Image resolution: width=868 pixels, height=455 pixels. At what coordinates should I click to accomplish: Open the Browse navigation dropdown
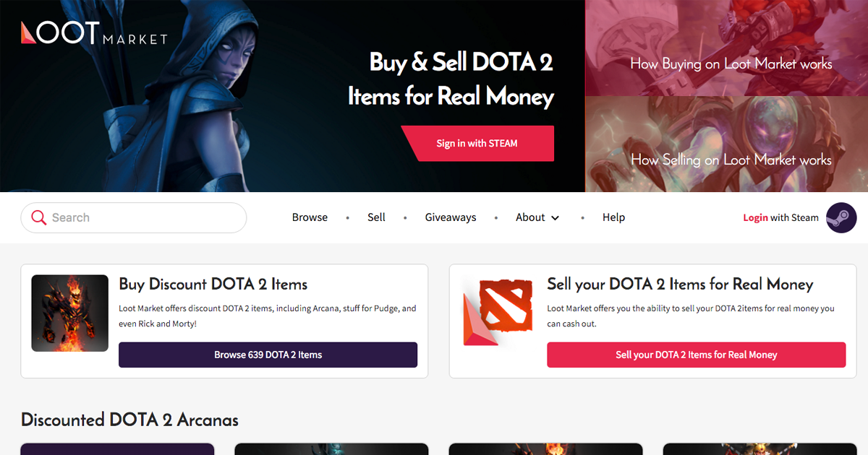(310, 217)
